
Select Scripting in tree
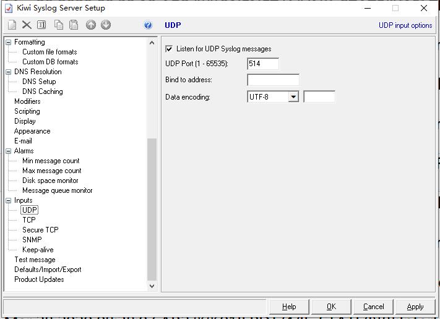coord(27,111)
